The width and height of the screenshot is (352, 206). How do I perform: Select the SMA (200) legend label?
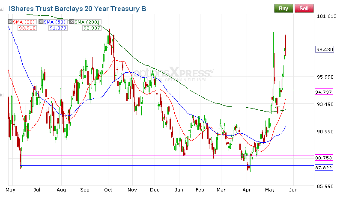click(x=87, y=22)
